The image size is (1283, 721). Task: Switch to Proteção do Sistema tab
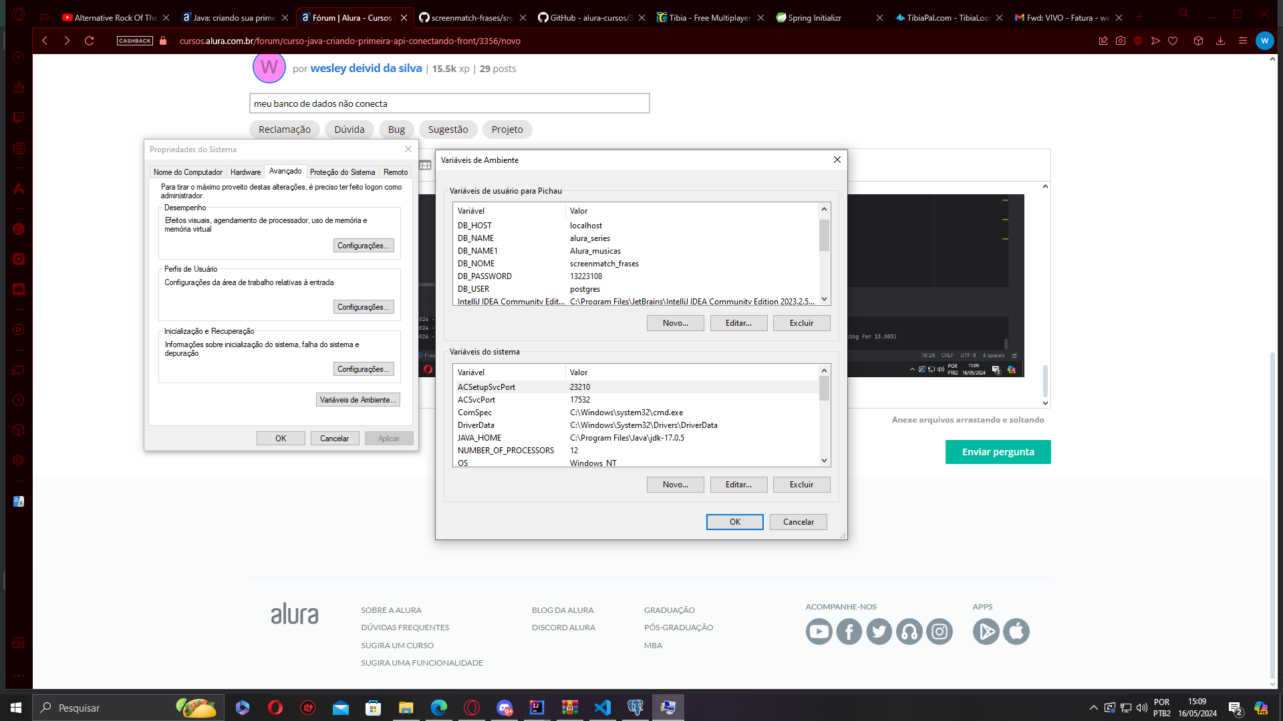click(342, 172)
